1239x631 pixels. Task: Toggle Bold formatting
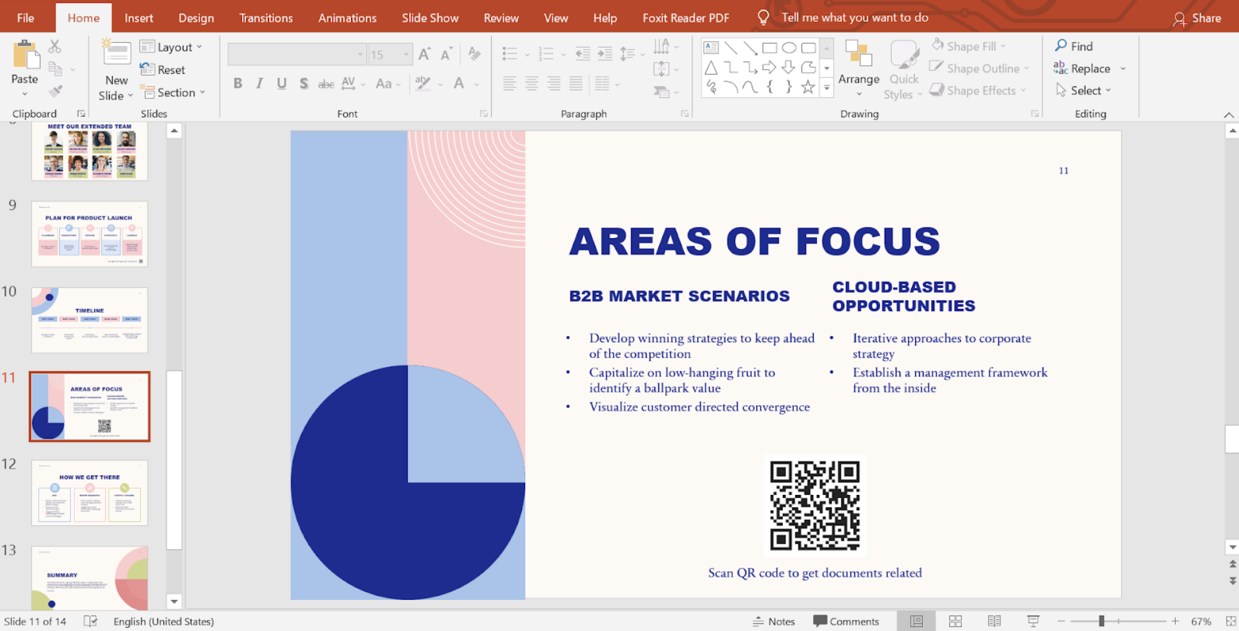point(238,83)
